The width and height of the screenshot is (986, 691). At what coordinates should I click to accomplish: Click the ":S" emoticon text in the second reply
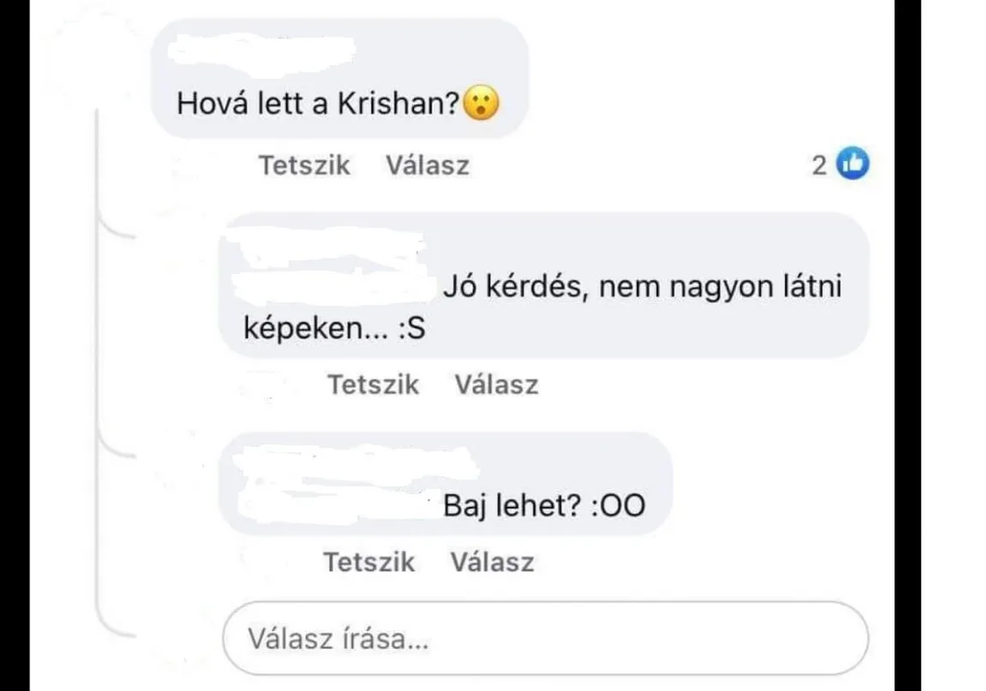pyautogui.click(x=411, y=329)
